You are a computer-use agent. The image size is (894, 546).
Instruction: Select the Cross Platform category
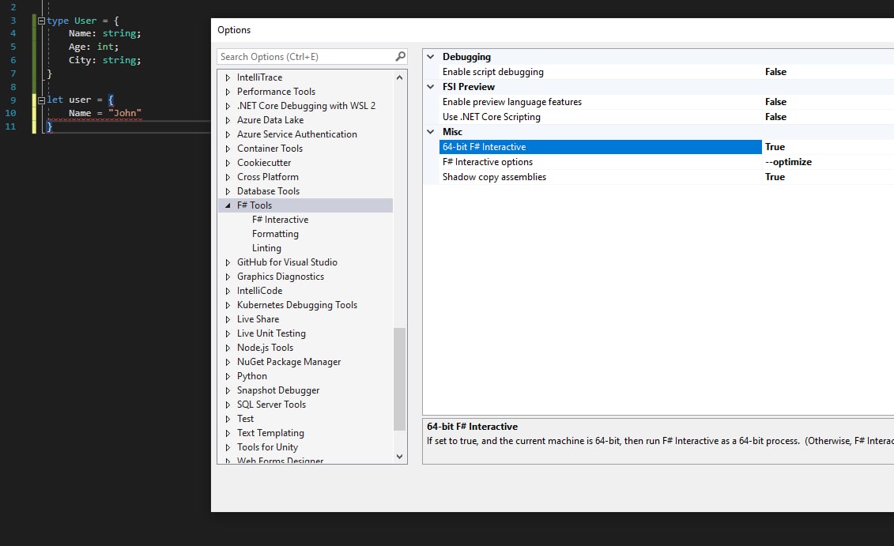267,177
